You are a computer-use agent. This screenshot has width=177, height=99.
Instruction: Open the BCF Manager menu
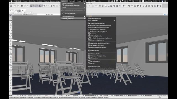click(92, 1)
